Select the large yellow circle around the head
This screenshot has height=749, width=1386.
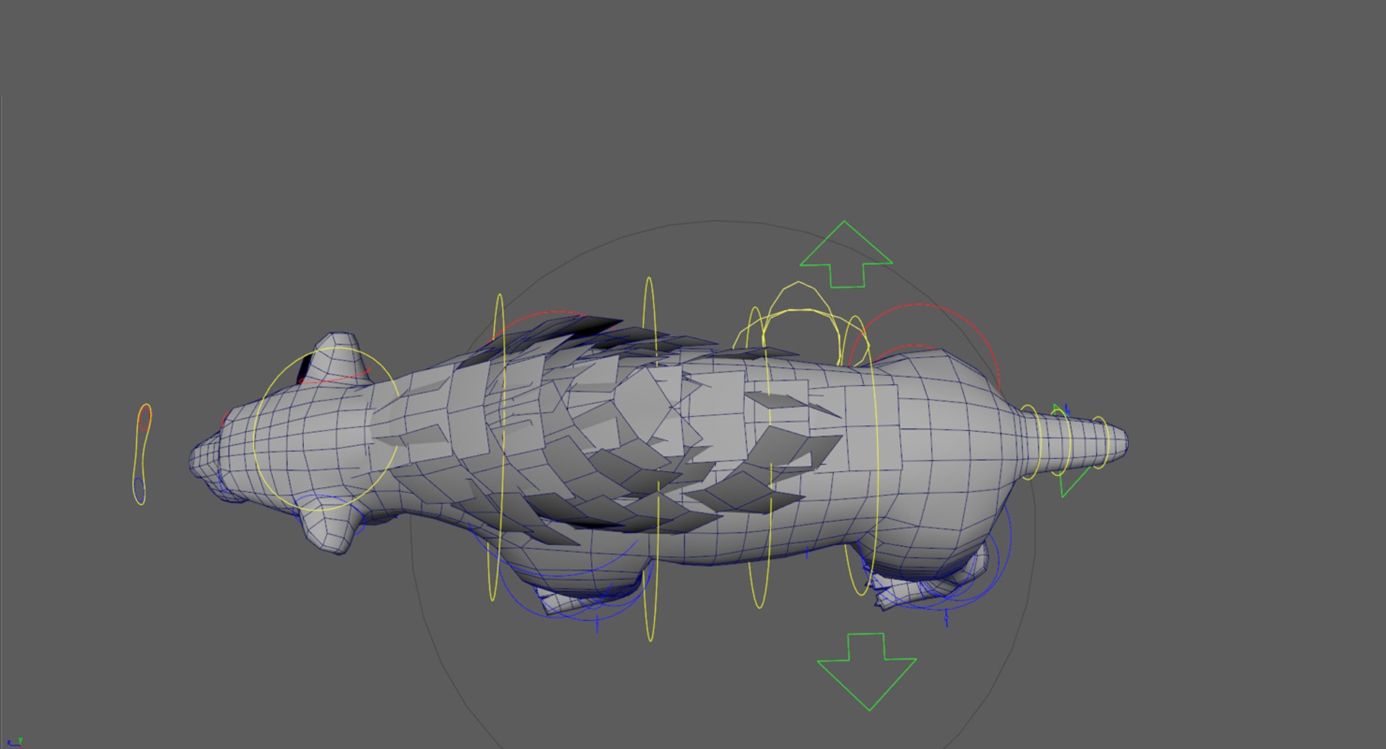point(326,429)
